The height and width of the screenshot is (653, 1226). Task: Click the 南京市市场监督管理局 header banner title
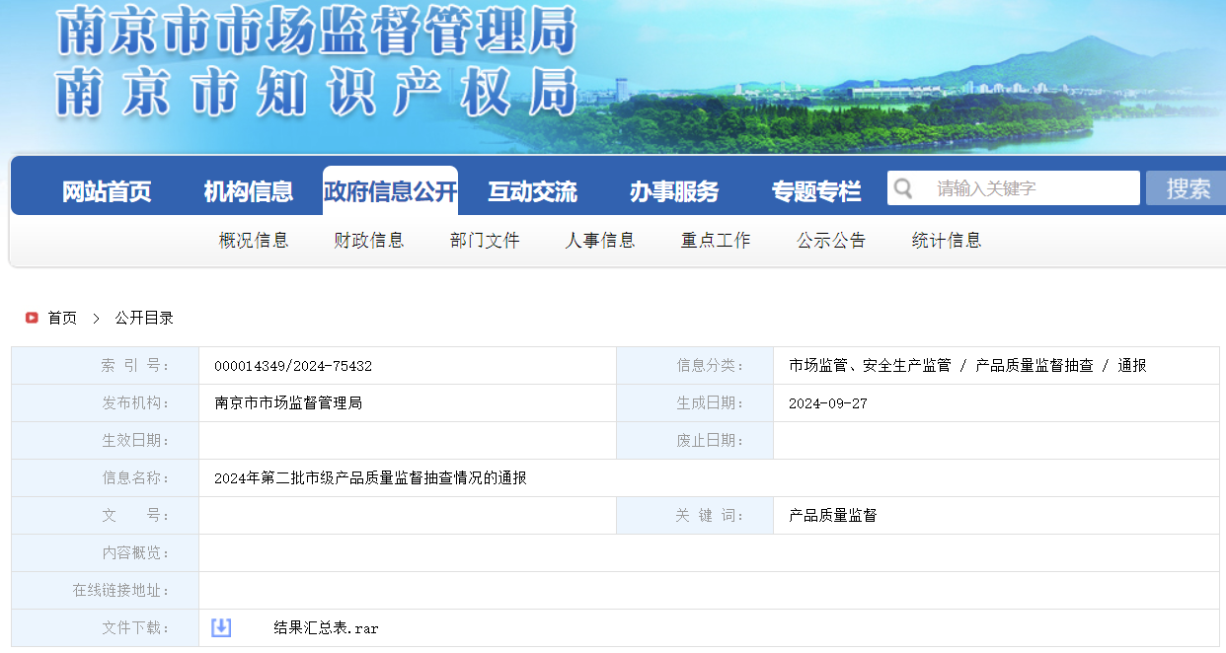[x=316, y=31]
